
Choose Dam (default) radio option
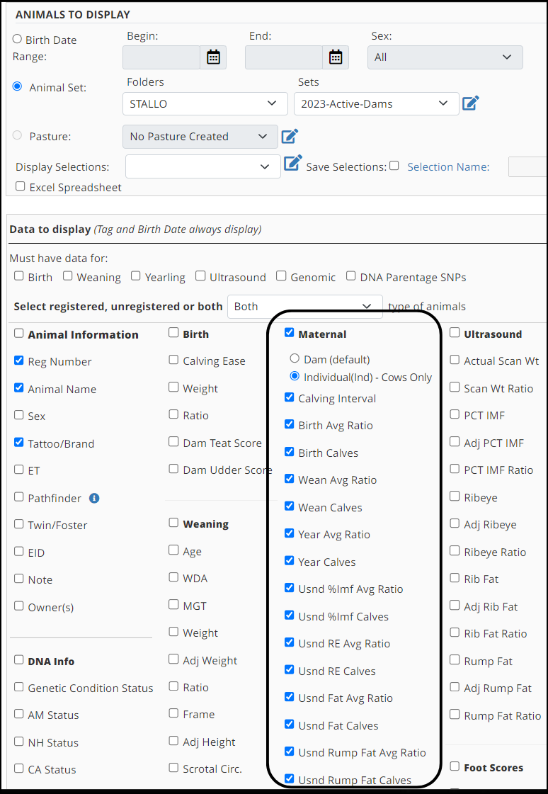click(295, 358)
